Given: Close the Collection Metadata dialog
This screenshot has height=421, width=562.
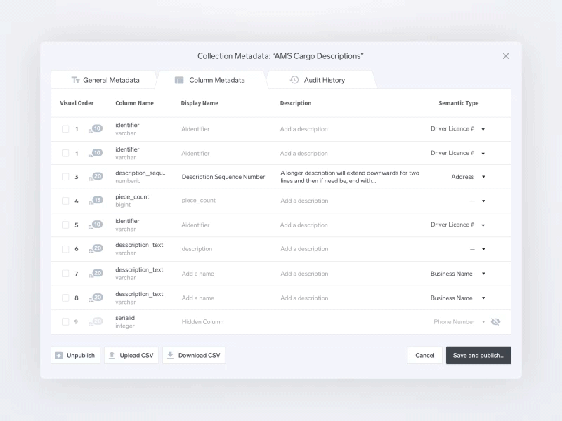Looking at the screenshot, I should click(x=506, y=56).
